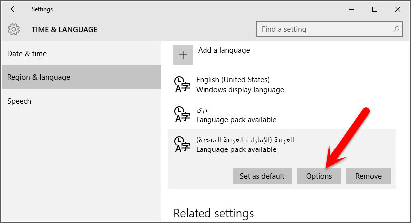Remove the Arabic language
Viewport: 411px width, 223px height.
pos(369,176)
